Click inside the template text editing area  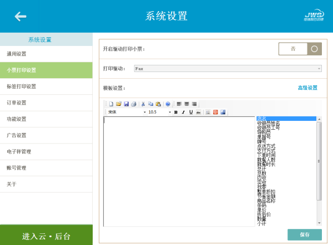(178, 172)
